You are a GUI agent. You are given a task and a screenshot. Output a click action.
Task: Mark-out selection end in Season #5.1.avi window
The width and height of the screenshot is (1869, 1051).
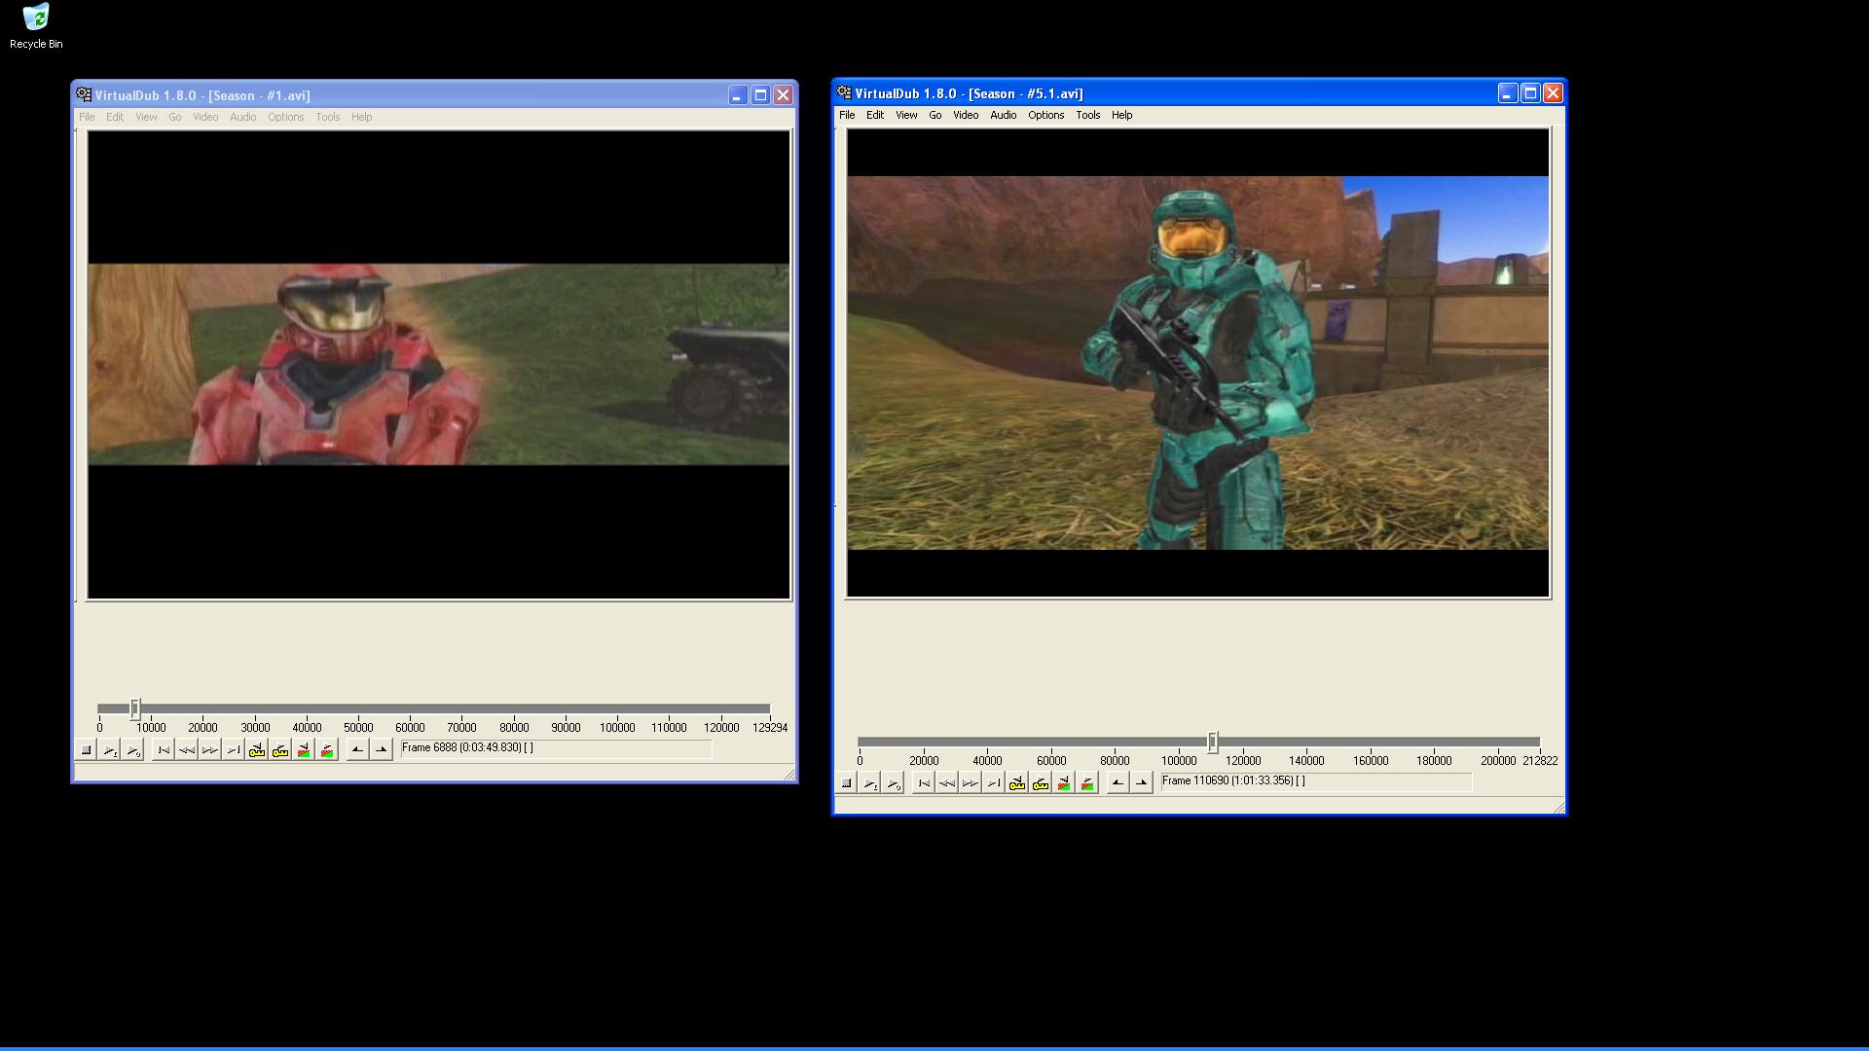(x=1141, y=783)
